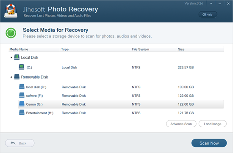233x153 pixels.
Task: Click the local disk (D:) drive icon
Action: pyautogui.click(x=22, y=87)
